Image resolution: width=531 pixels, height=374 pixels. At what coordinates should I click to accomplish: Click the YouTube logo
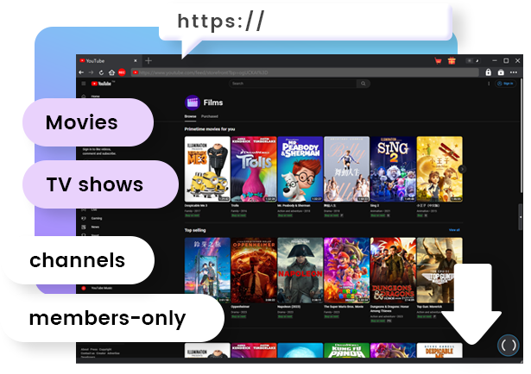(x=103, y=84)
